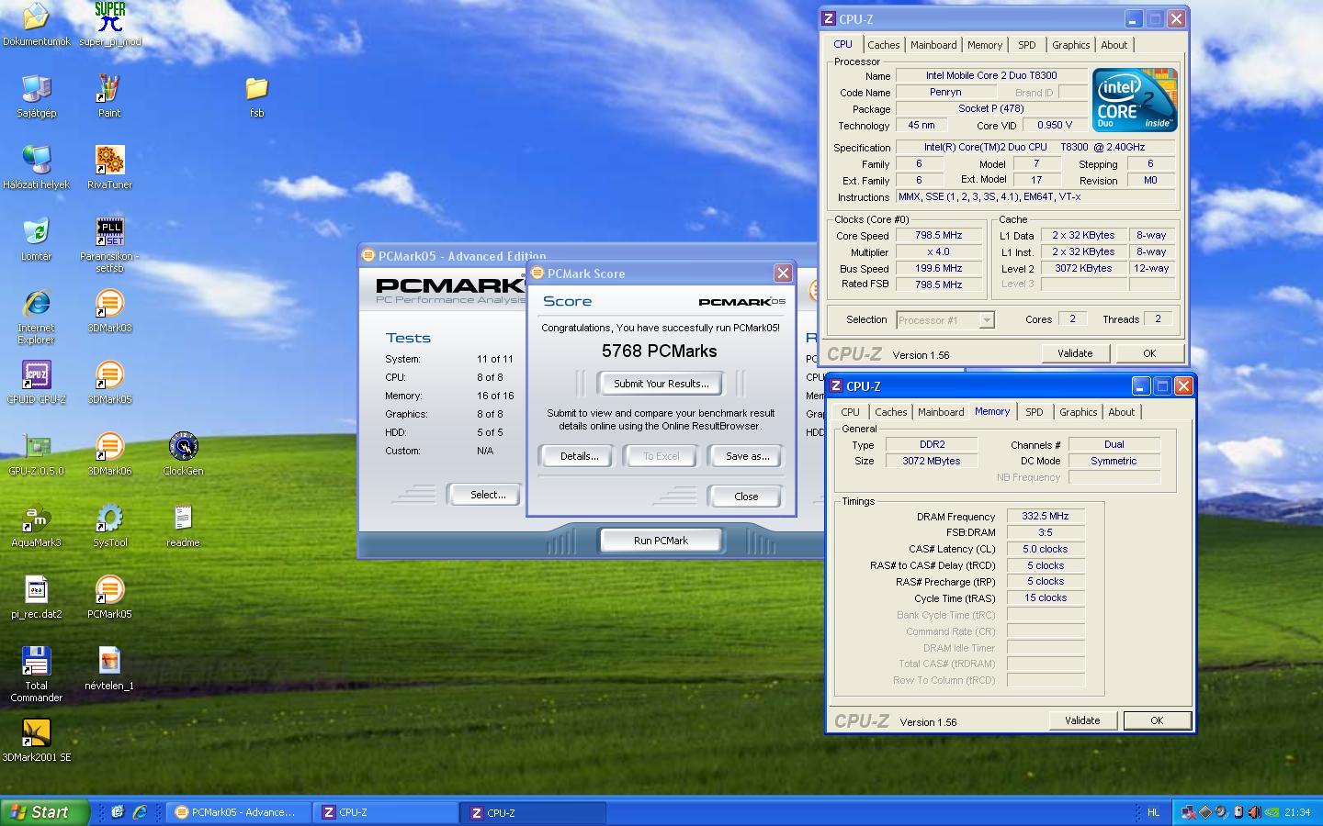
Task: Click Internet Explorer quick launch icon
Action: (x=140, y=812)
